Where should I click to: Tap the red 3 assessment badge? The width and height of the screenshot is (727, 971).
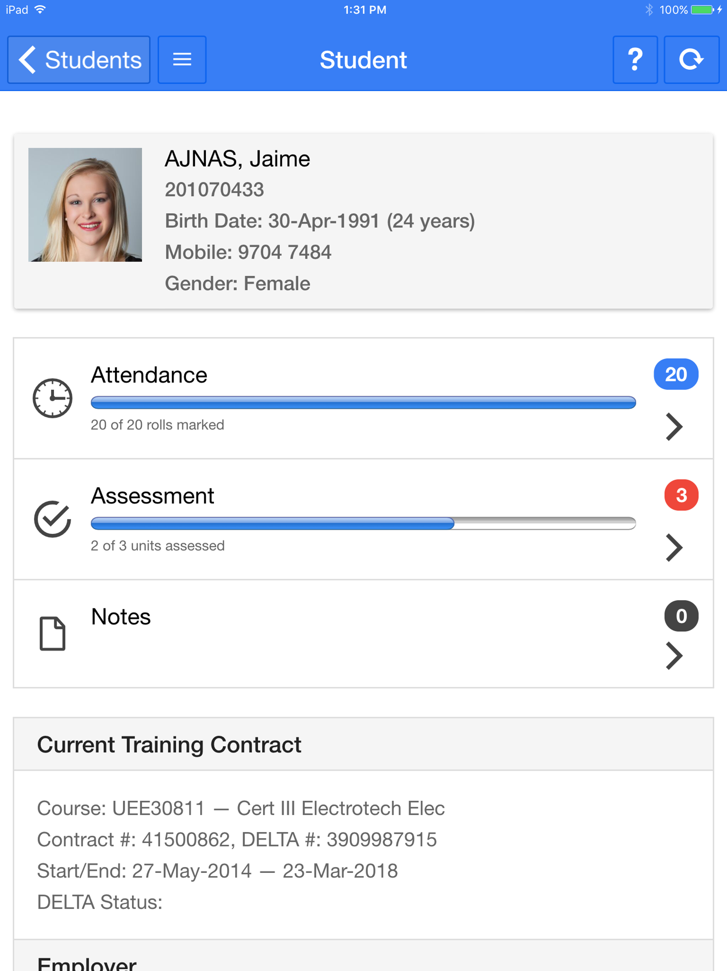[682, 495]
